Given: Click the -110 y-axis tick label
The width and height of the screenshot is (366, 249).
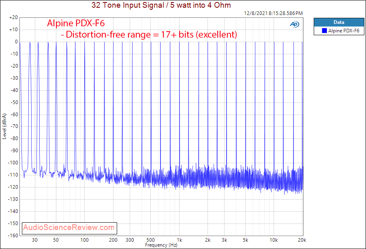Looking at the screenshot, I should click(13, 175).
